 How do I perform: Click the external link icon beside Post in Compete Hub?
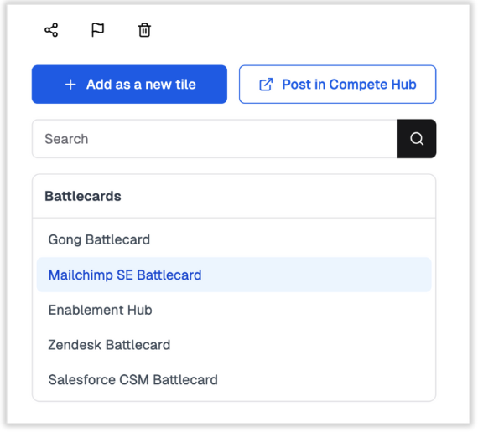[x=266, y=85]
